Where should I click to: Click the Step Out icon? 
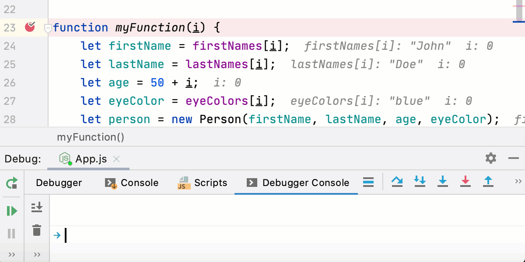[x=488, y=182]
